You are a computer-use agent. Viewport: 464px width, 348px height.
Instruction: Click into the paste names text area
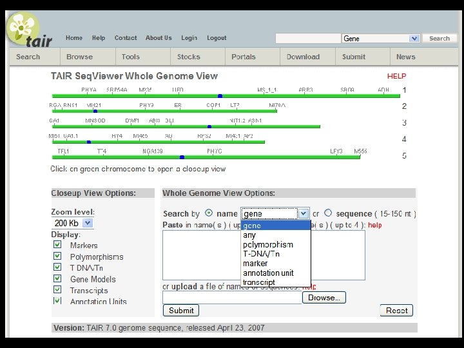(x=264, y=255)
